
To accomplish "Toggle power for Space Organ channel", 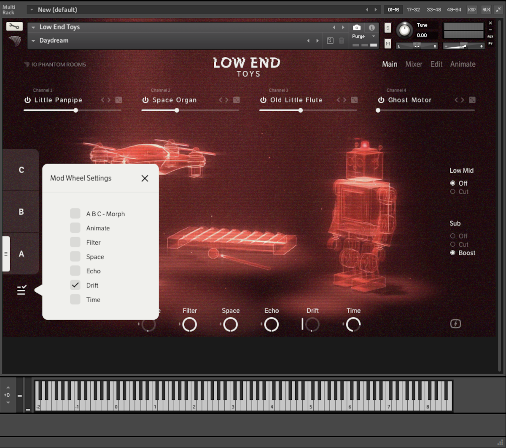I will pyautogui.click(x=145, y=100).
